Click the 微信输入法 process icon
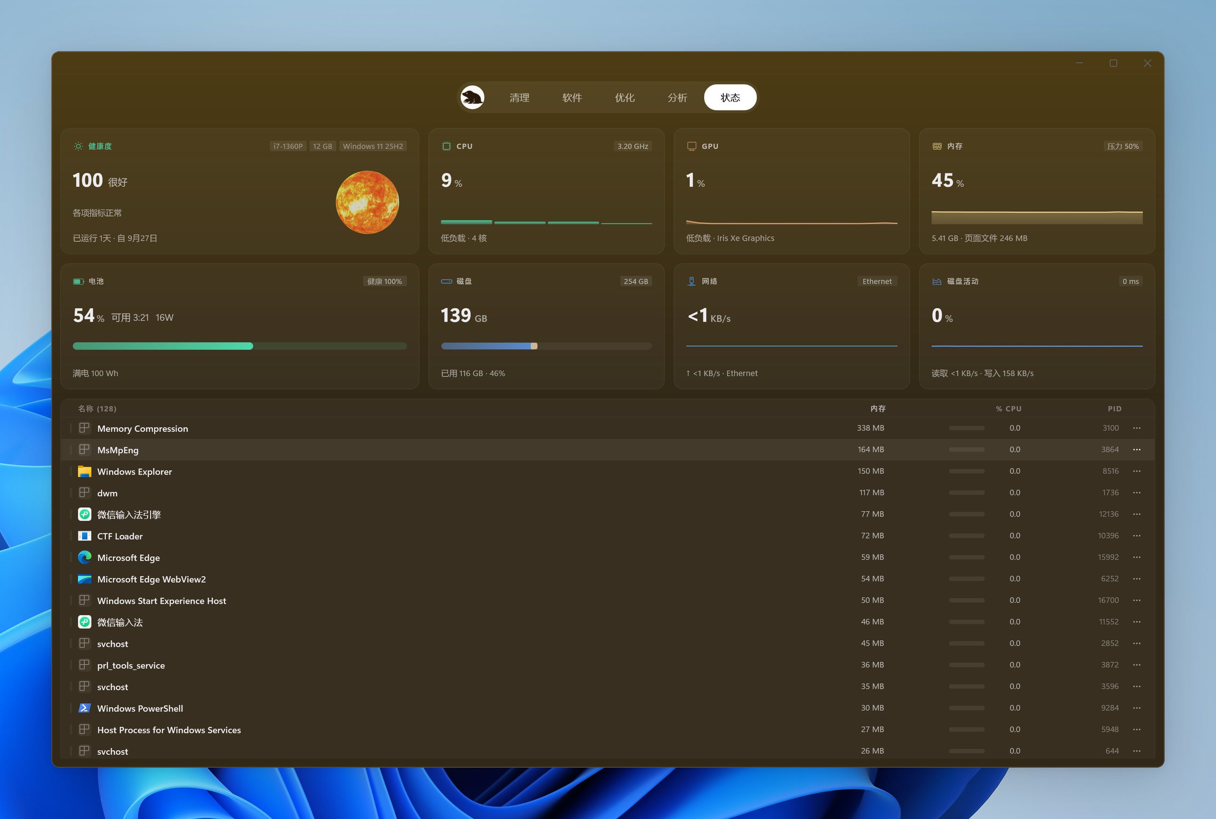 85,621
